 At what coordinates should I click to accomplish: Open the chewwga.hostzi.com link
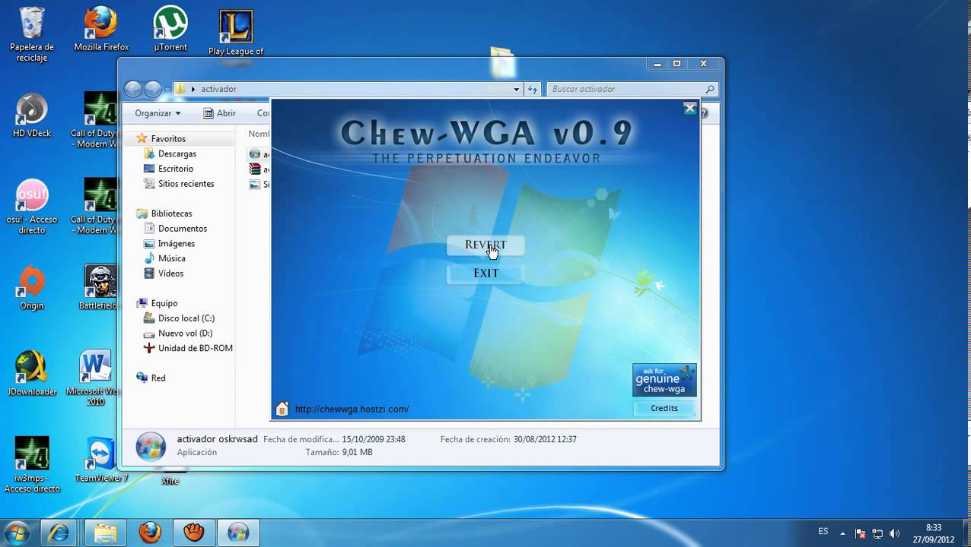pyautogui.click(x=352, y=409)
